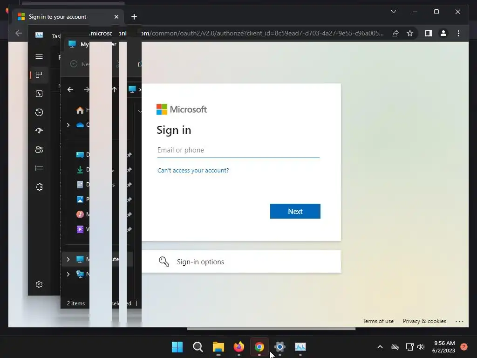Open Services page in Task Manager sidebar
Viewport: 477px width, 358px height.
click(x=39, y=187)
